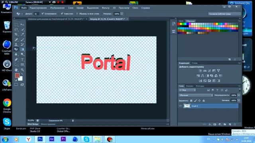
Task: Select the Horizontal Type tool
Action: click(22, 60)
